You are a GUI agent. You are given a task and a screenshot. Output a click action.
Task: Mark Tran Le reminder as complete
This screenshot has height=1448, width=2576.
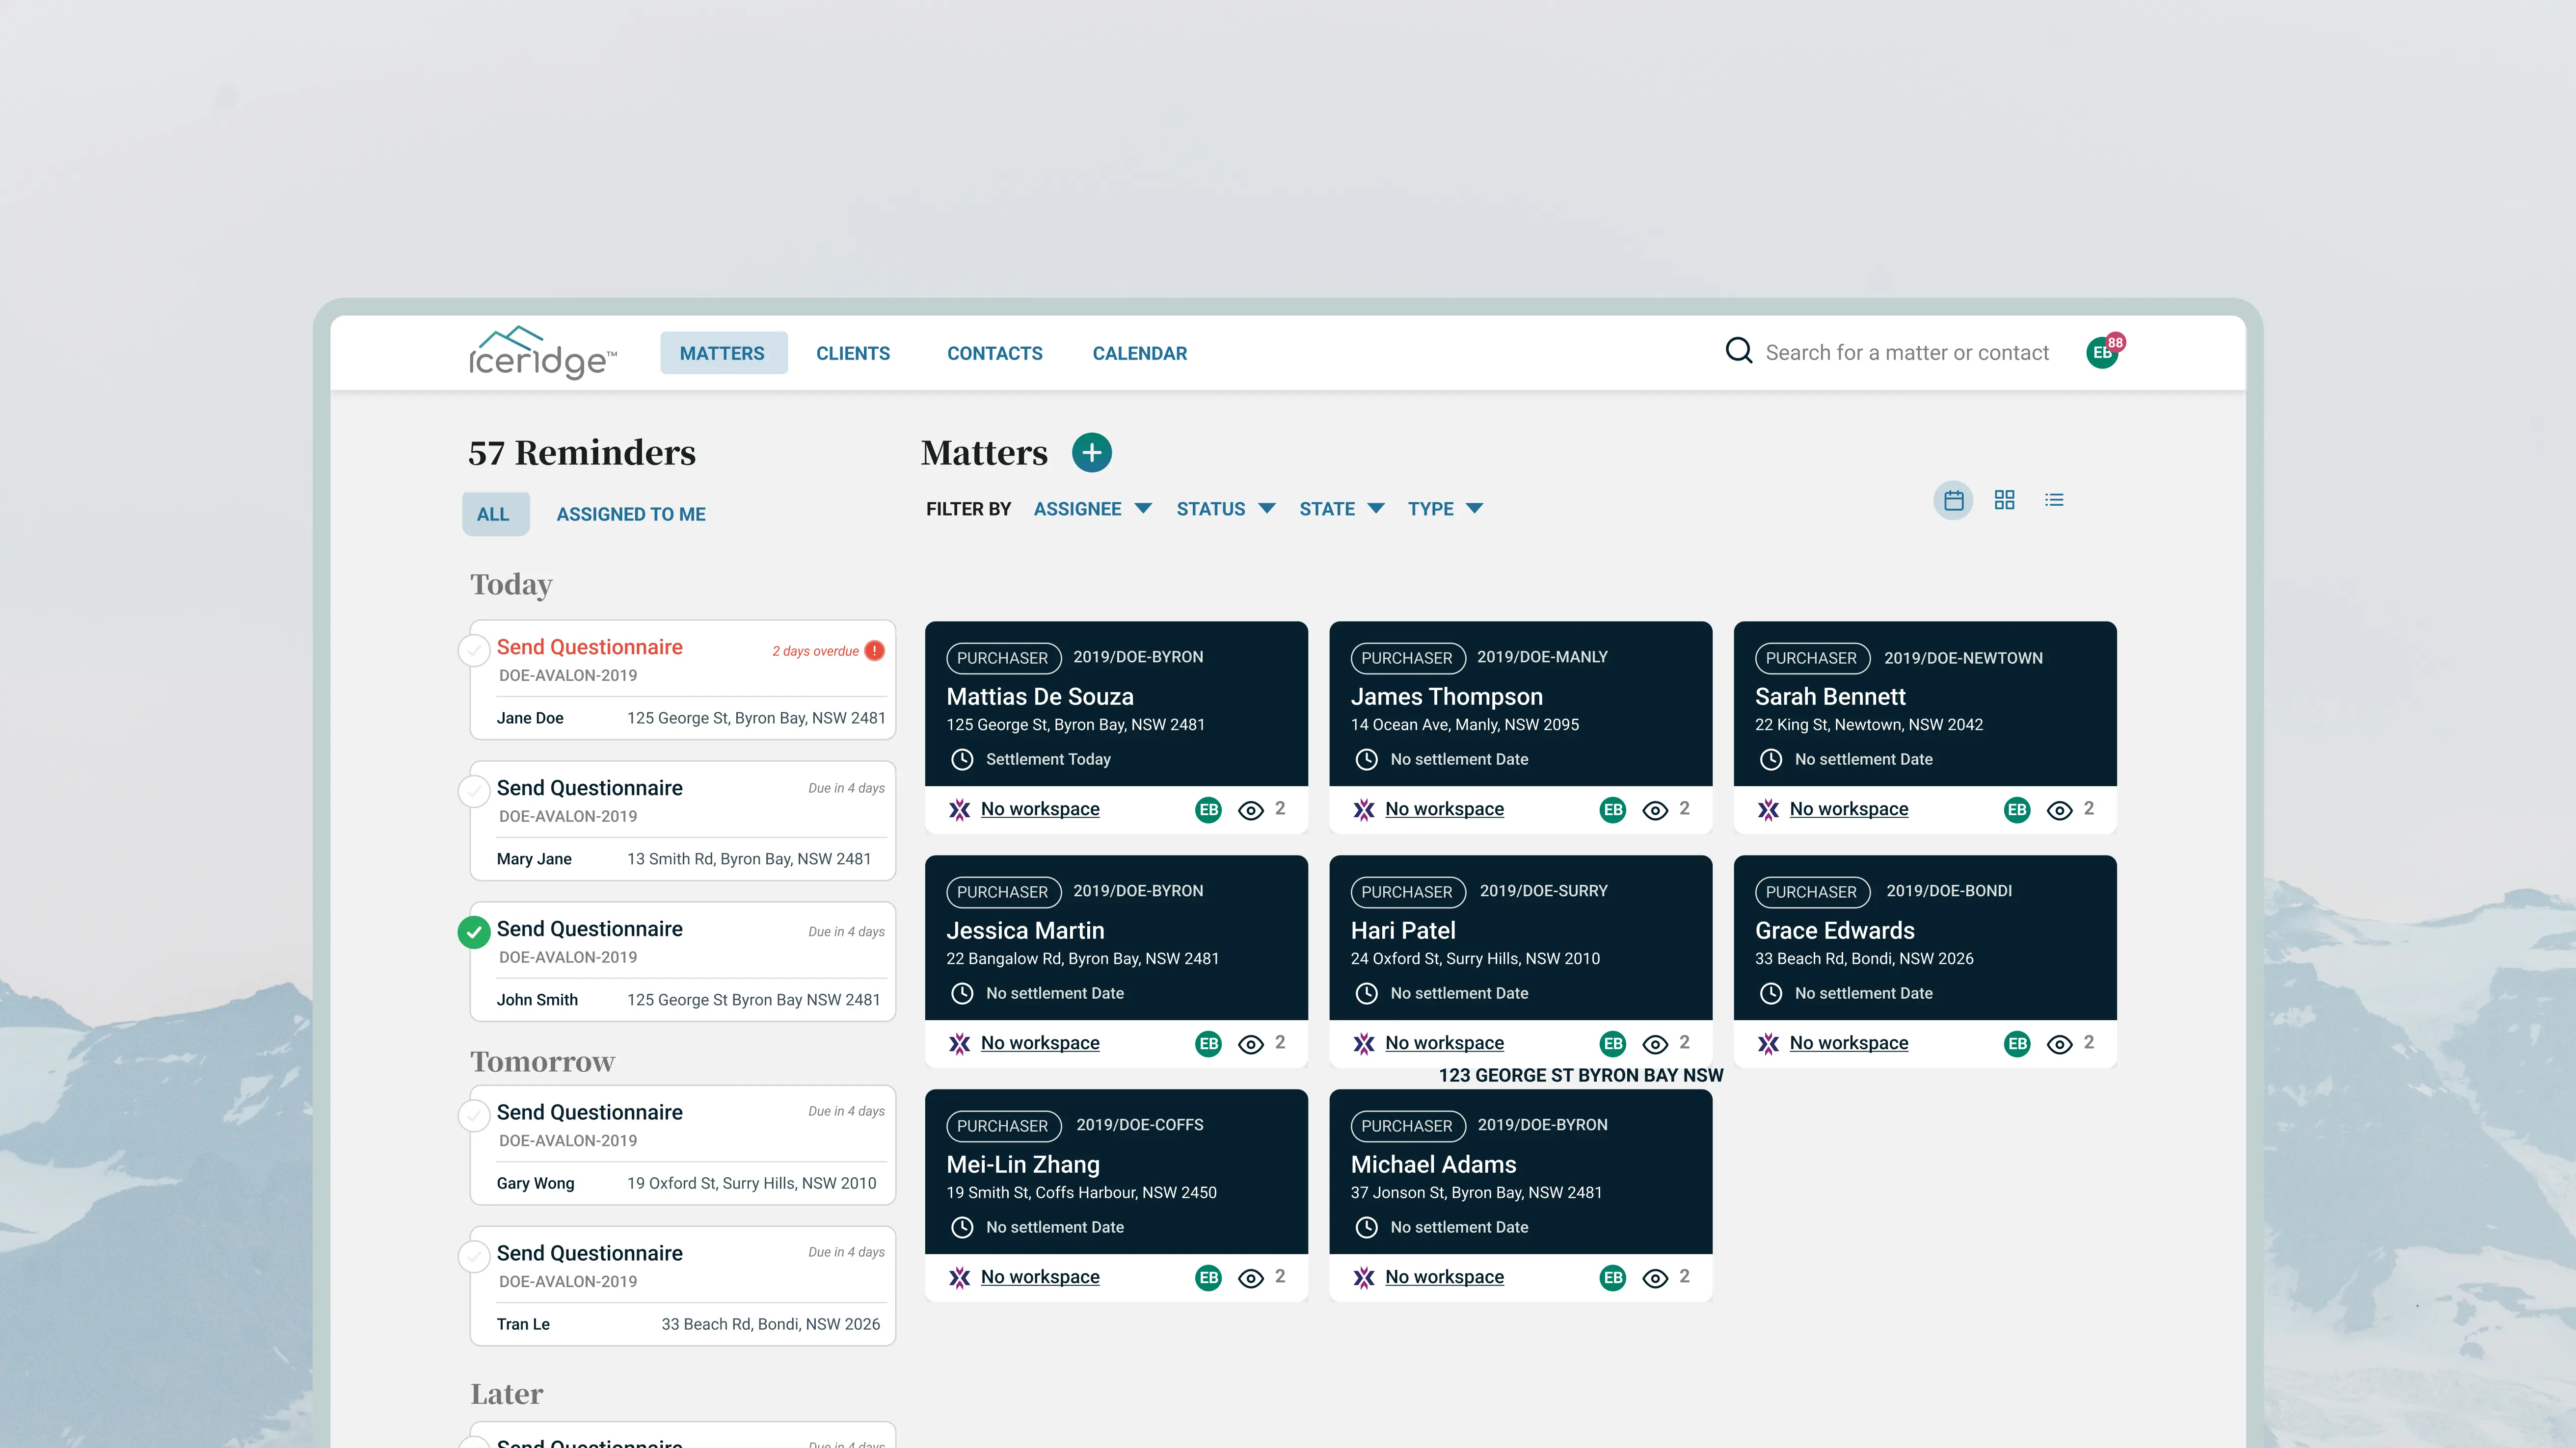pyautogui.click(x=474, y=1256)
